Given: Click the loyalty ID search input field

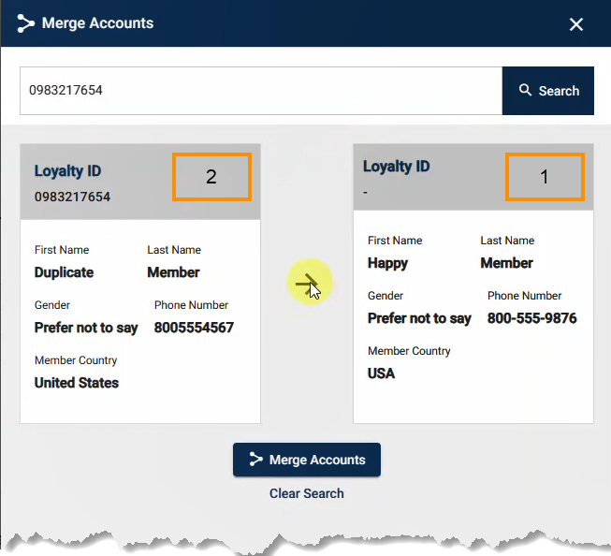Looking at the screenshot, I should pos(261,91).
